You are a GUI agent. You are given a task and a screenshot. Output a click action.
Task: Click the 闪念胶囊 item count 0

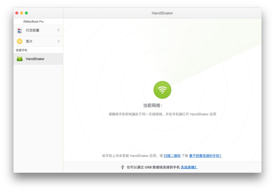click(58, 30)
